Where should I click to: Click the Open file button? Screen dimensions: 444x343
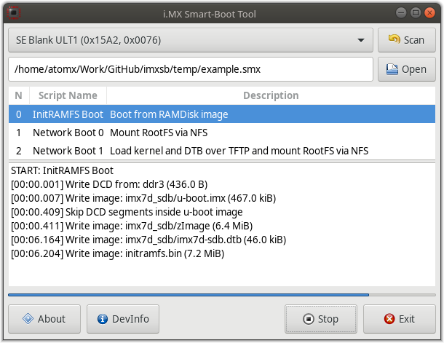(407, 69)
